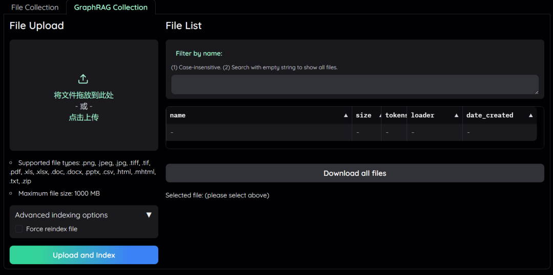Select the GraphRAG Collection tab
The width and height of the screenshot is (553, 275).
click(111, 7)
